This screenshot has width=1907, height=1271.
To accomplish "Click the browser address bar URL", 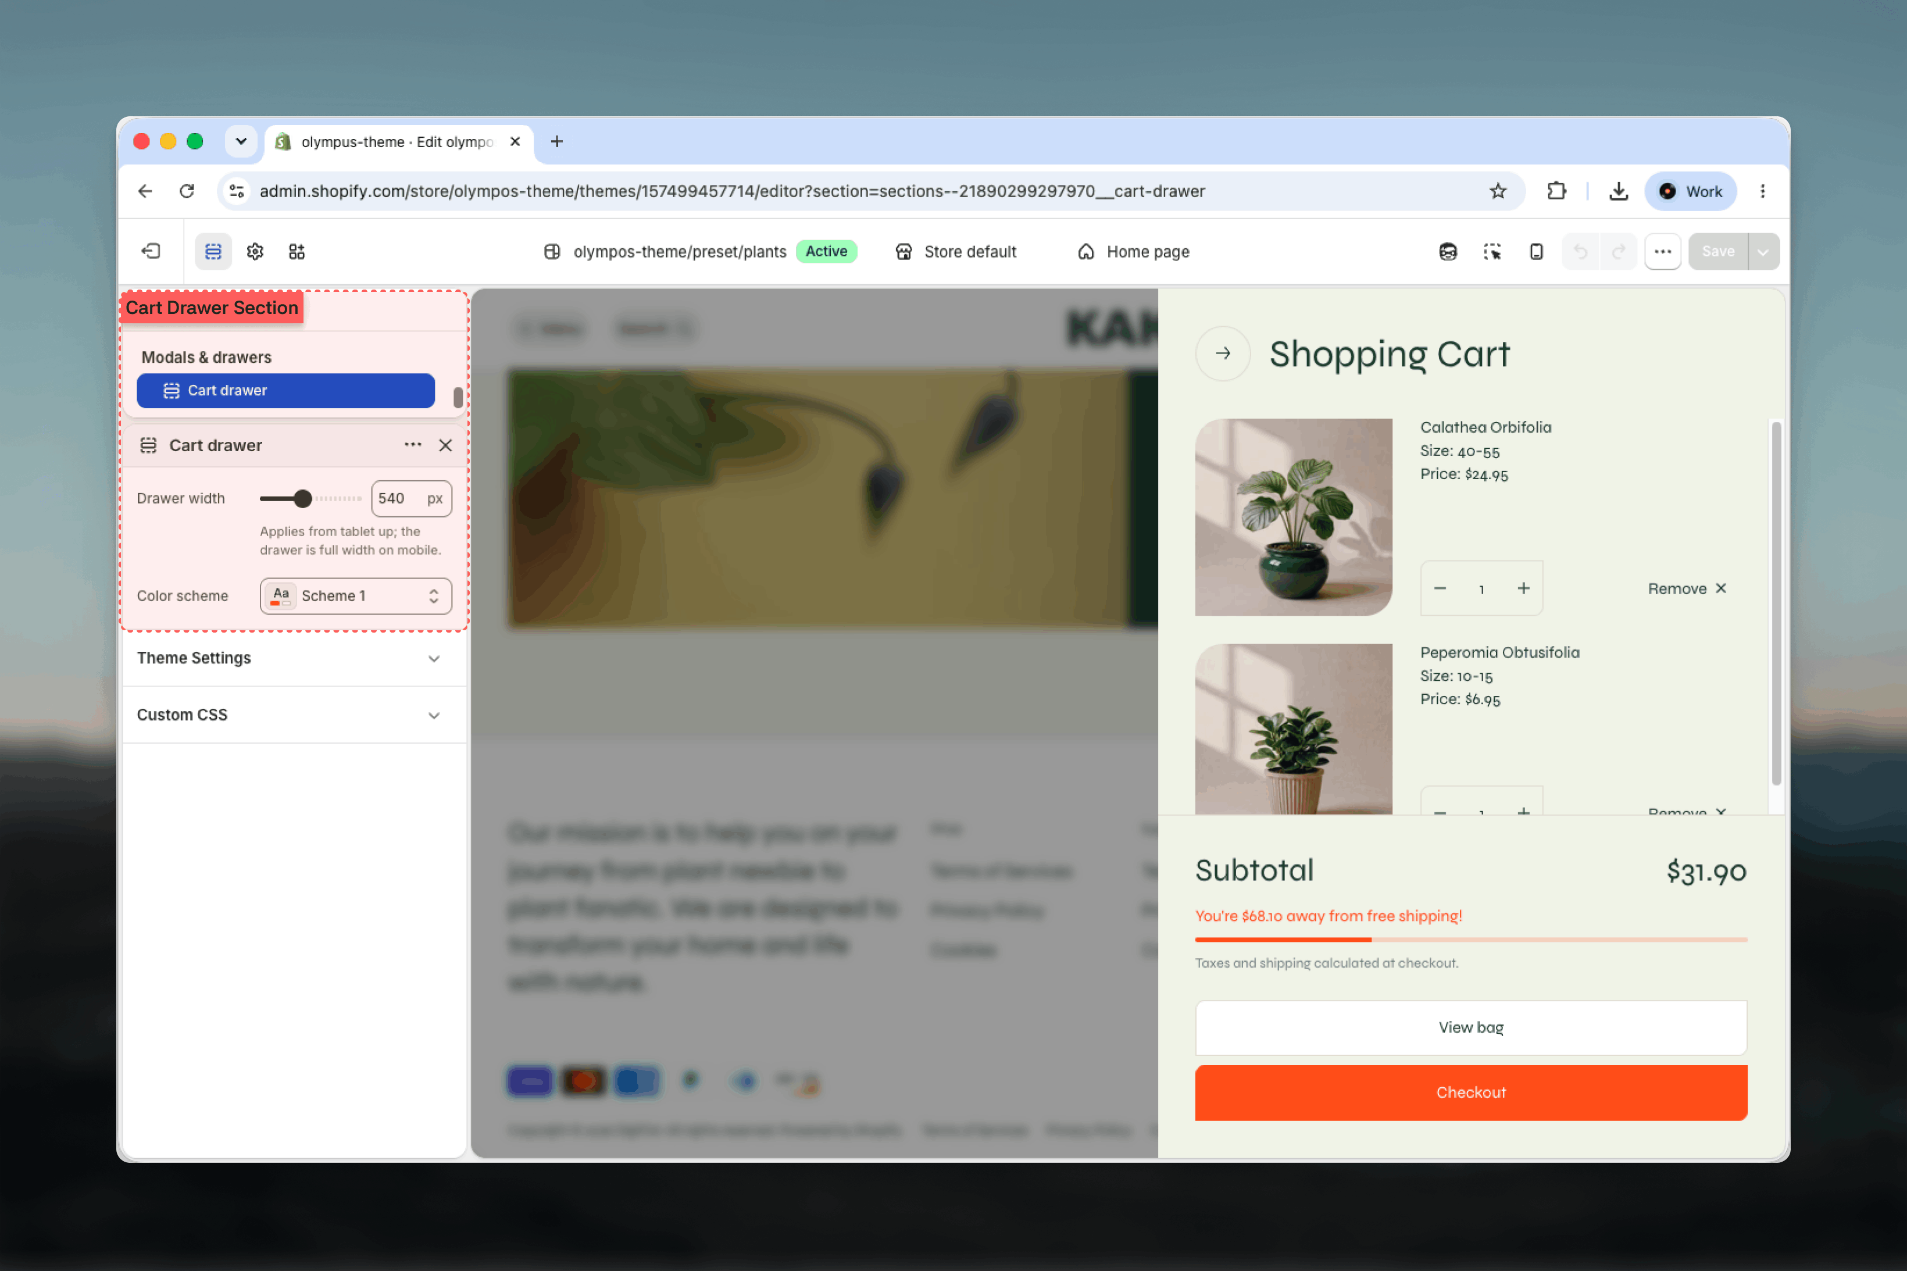I will pyautogui.click(x=732, y=191).
